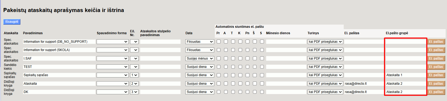The height and width of the screenshot is (101, 447).
Task: Click Mėnesio dienos field in TEST row
Action: click(x=286, y=67)
